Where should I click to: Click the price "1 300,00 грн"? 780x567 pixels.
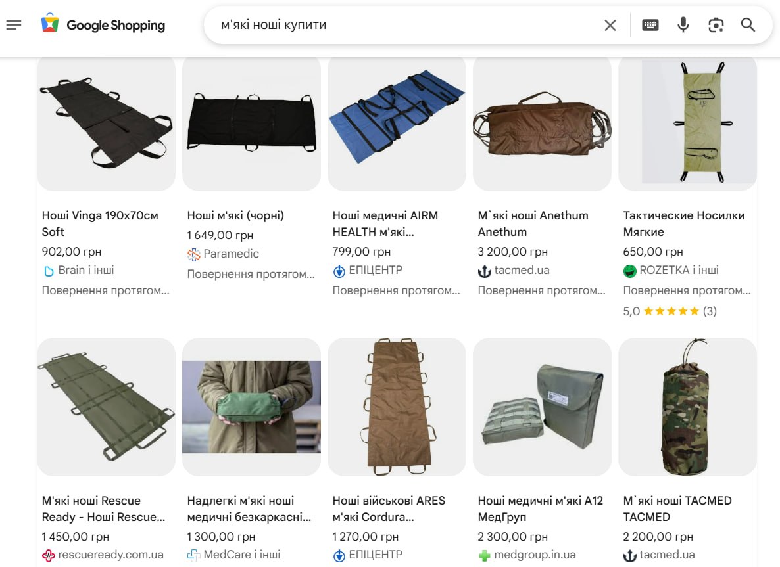(x=222, y=537)
